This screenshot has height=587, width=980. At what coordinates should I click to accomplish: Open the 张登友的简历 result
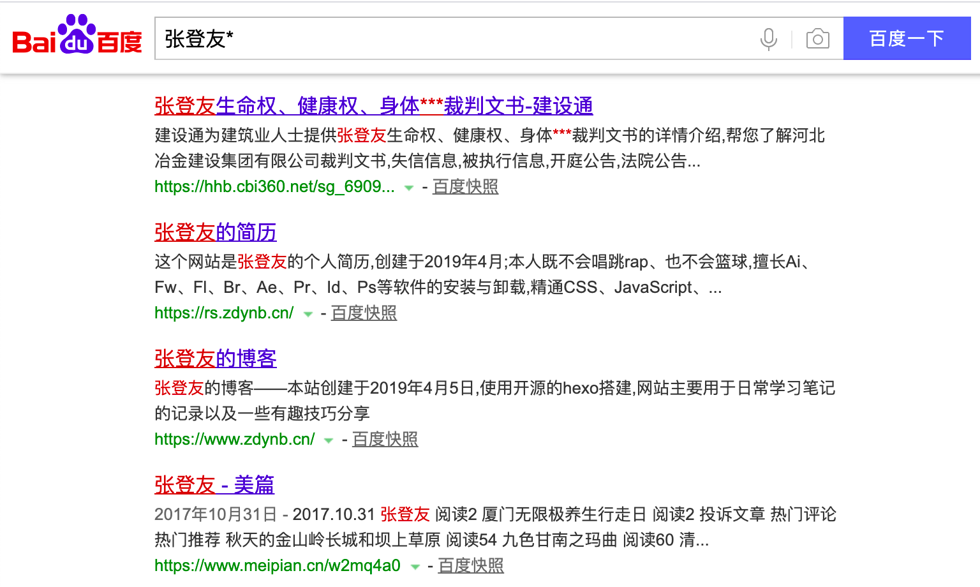[x=216, y=232]
